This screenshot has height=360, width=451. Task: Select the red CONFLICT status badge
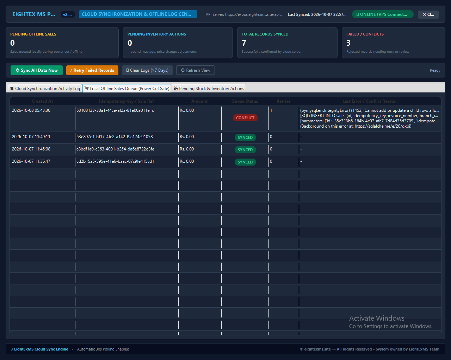coord(245,118)
